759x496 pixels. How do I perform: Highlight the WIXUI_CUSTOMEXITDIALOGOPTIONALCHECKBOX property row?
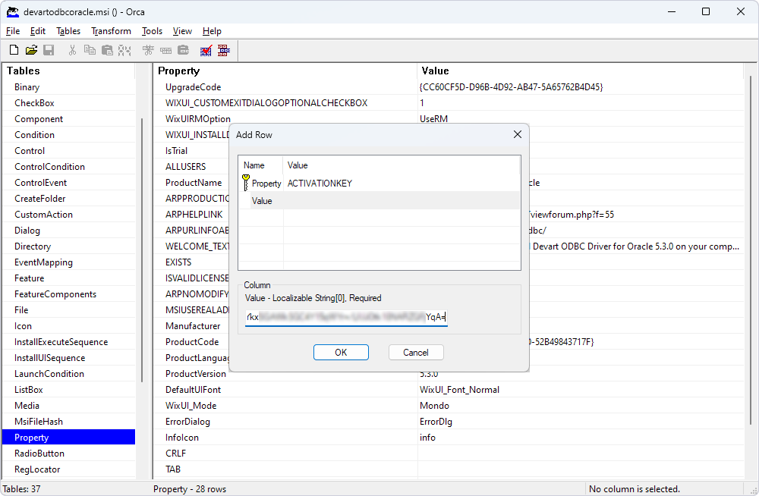tap(266, 102)
